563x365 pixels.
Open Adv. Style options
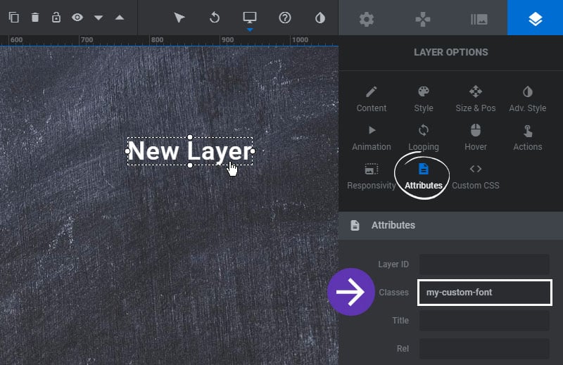click(527, 99)
